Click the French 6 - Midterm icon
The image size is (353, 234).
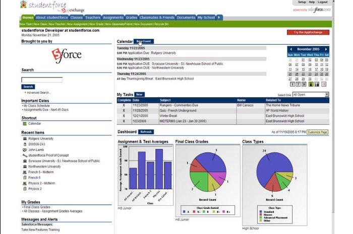pyautogui.click(x=25, y=172)
